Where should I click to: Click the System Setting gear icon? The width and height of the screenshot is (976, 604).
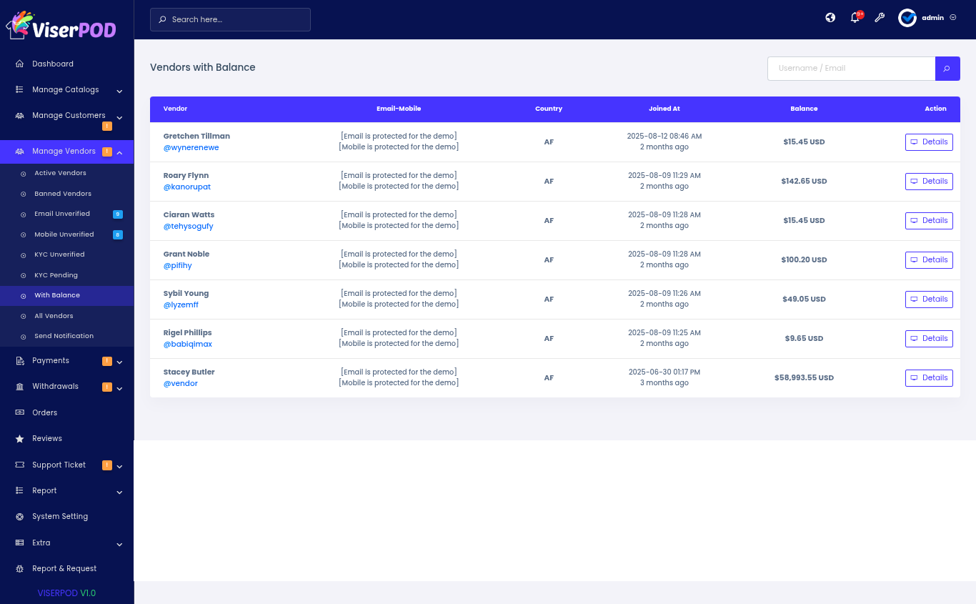pos(19,517)
